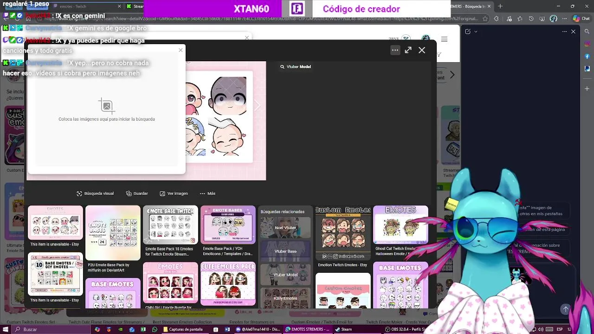
Task: Open the Bing page hamburger menu
Action: coord(444,39)
